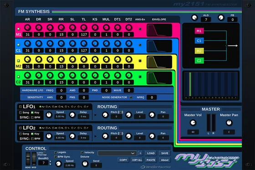Open the preset selection dropdown
The image size is (255, 170).
(x=117, y=153)
